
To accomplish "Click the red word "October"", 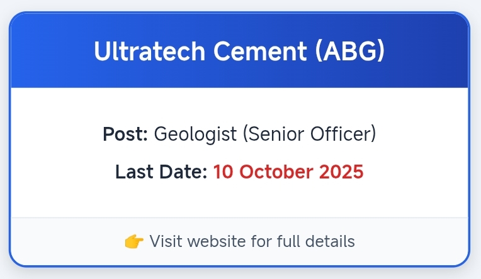I will click(281, 172).
